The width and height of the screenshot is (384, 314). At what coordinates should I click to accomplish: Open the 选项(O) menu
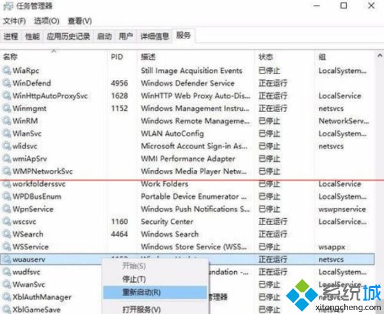pyautogui.click(x=47, y=21)
